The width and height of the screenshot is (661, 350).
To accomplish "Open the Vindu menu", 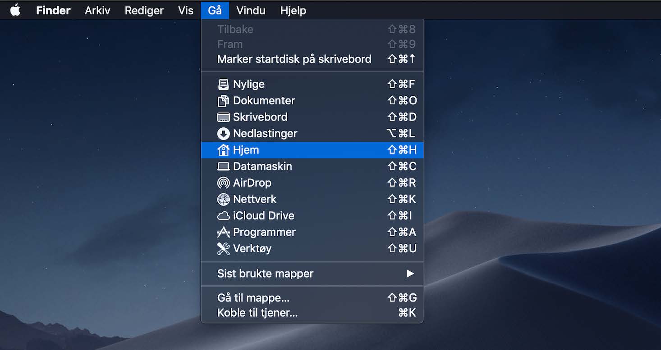I will click(251, 10).
